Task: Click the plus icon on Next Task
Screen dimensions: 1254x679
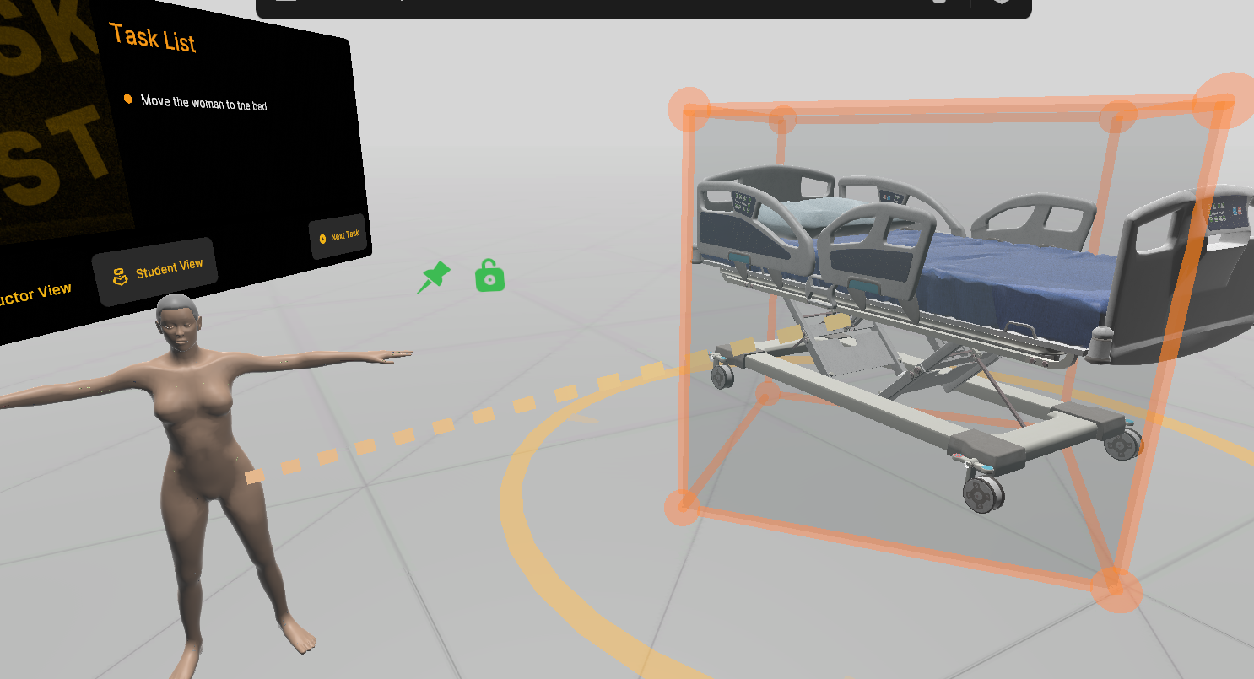Action: 322,239
